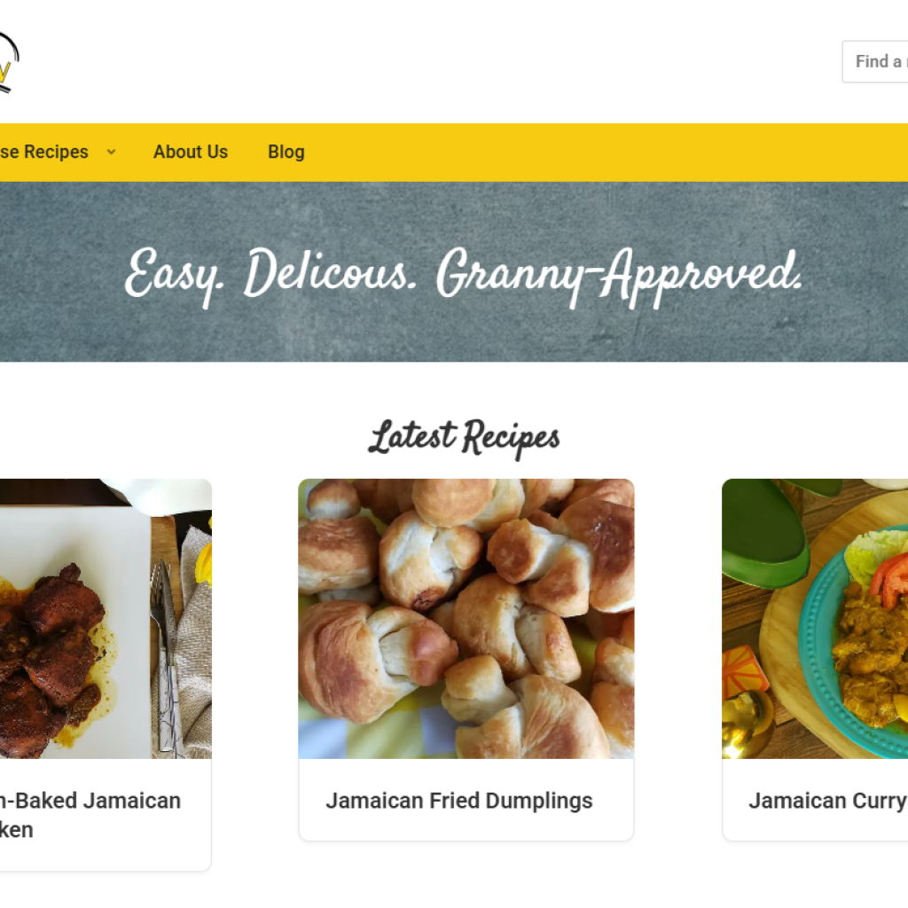The width and height of the screenshot is (908, 908).
Task: Open the Jamaican Curry dish photo
Action: pyautogui.click(x=815, y=618)
